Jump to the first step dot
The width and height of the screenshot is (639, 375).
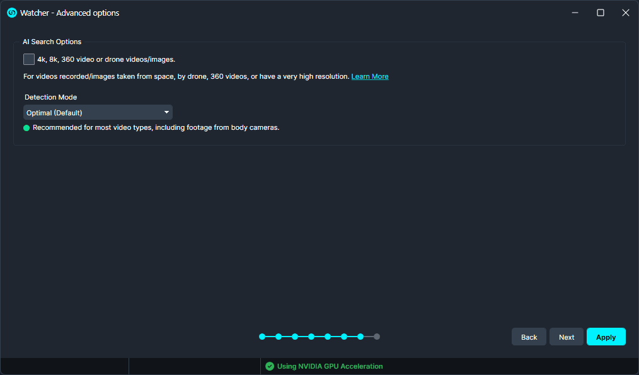(262, 337)
